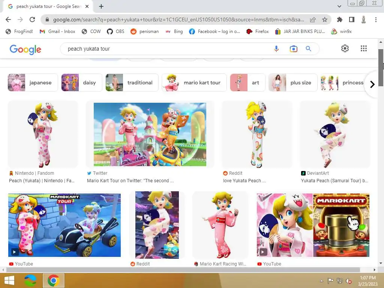Select the daisy filter chip
Image resolution: width=384 pixels, height=288 pixels.
point(81,82)
